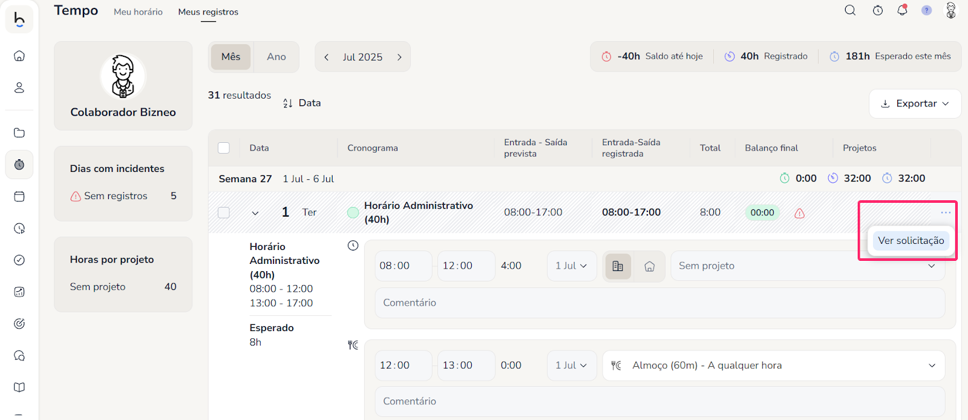Select the remote home location icon
The height and width of the screenshot is (420, 968).
649,266
